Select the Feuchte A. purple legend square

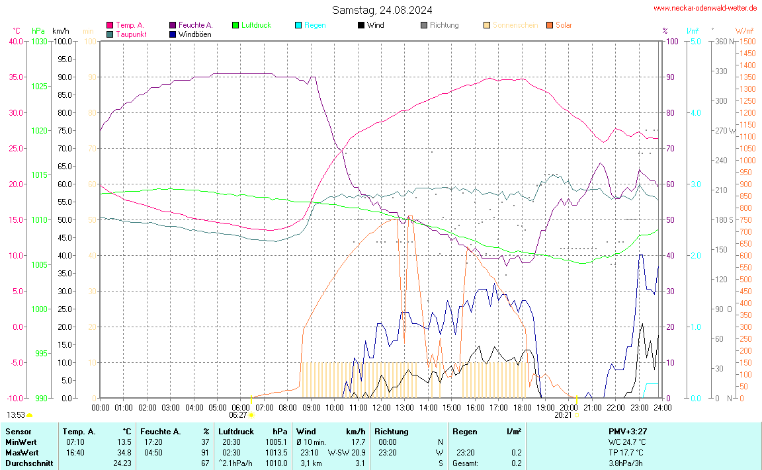173,25
